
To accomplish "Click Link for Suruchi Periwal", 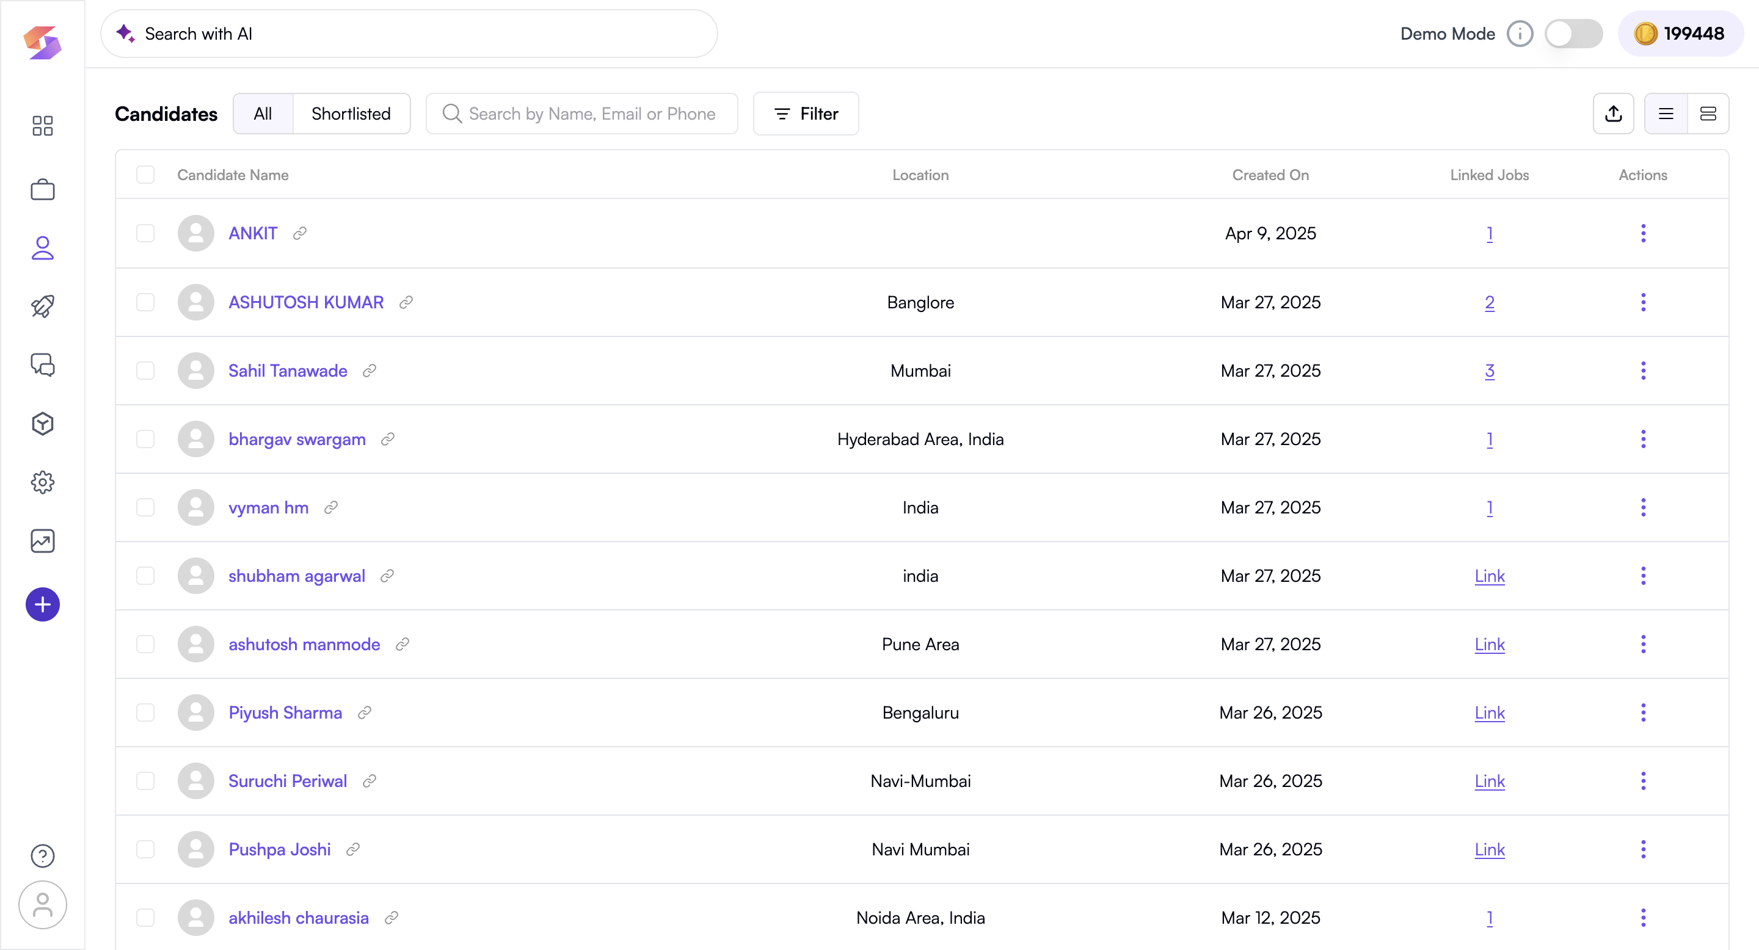I will click(x=1489, y=781).
